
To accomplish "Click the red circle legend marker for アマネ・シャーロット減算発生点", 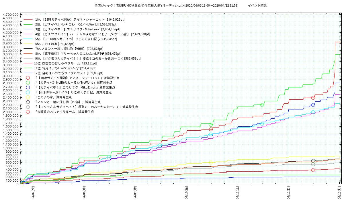I will 28,78.
